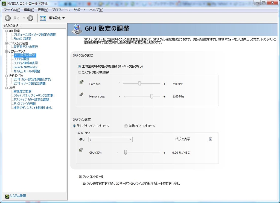Open the システム情報 link

click(18, 196)
